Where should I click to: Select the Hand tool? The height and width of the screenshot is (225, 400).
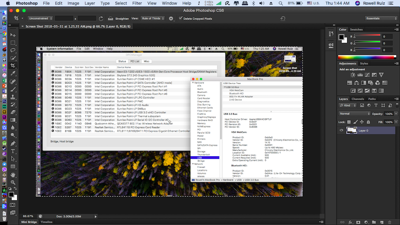(13, 175)
